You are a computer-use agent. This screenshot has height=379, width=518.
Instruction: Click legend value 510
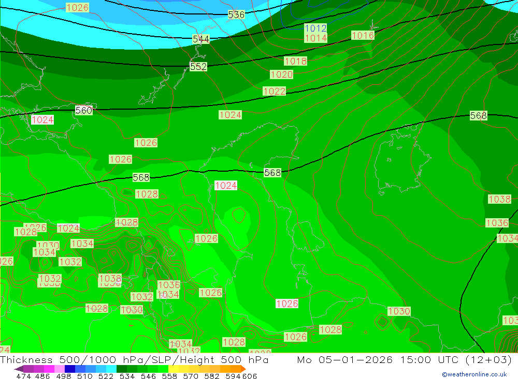point(84,376)
